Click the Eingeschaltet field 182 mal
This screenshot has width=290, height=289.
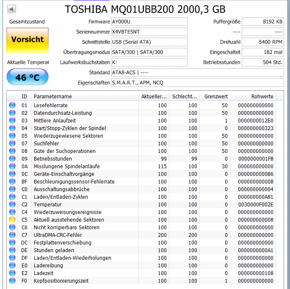(x=263, y=52)
